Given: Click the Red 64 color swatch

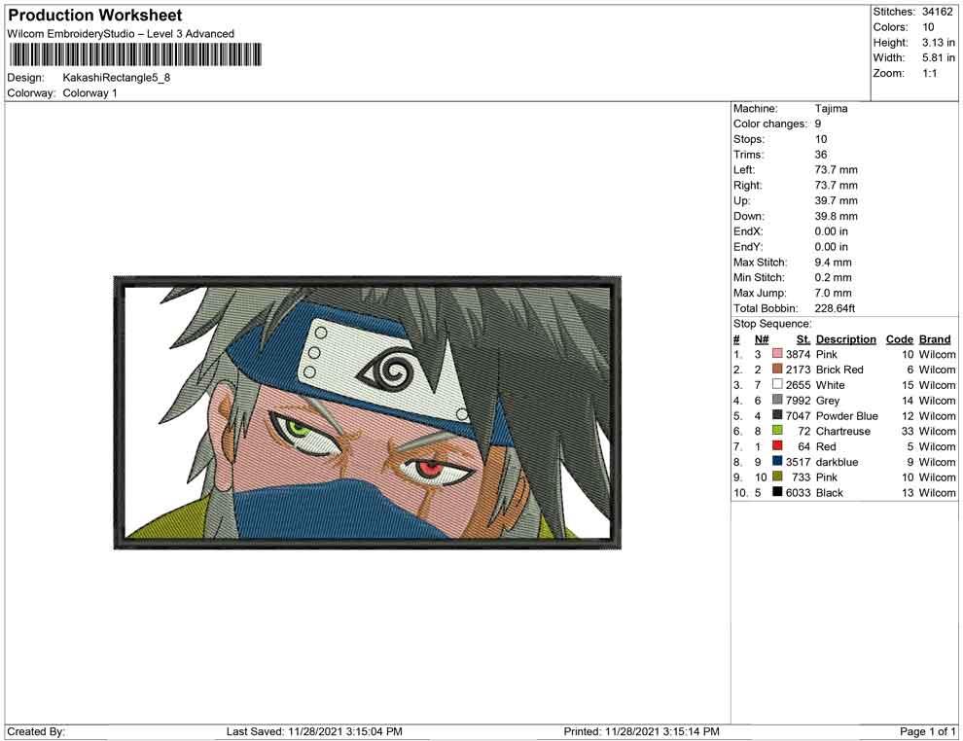Looking at the screenshot, I should tap(777, 445).
